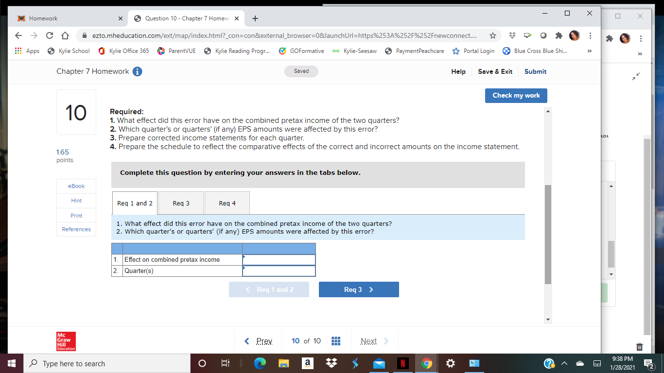Click the blue Req 3 next button
Screen dimensions: 664x373
tap(359, 289)
